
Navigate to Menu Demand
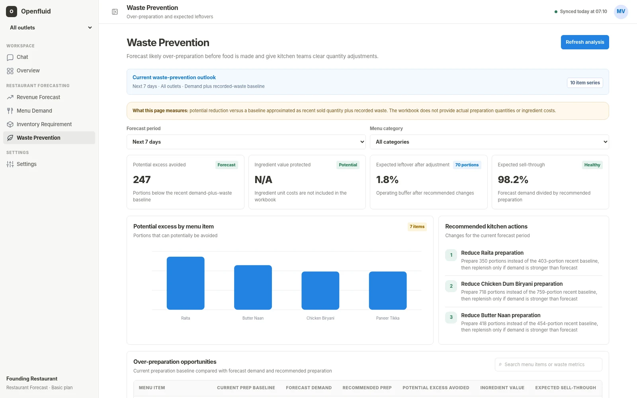click(49, 111)
